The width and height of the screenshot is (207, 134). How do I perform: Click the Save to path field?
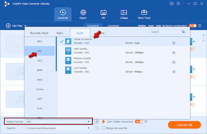click(x=55, y=128)
